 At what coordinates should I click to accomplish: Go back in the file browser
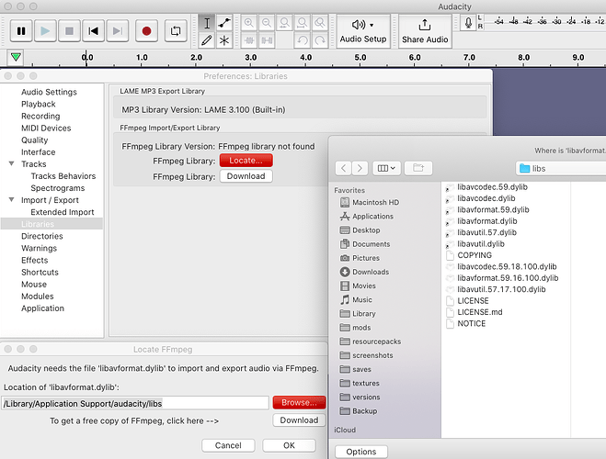click(344, 168)
